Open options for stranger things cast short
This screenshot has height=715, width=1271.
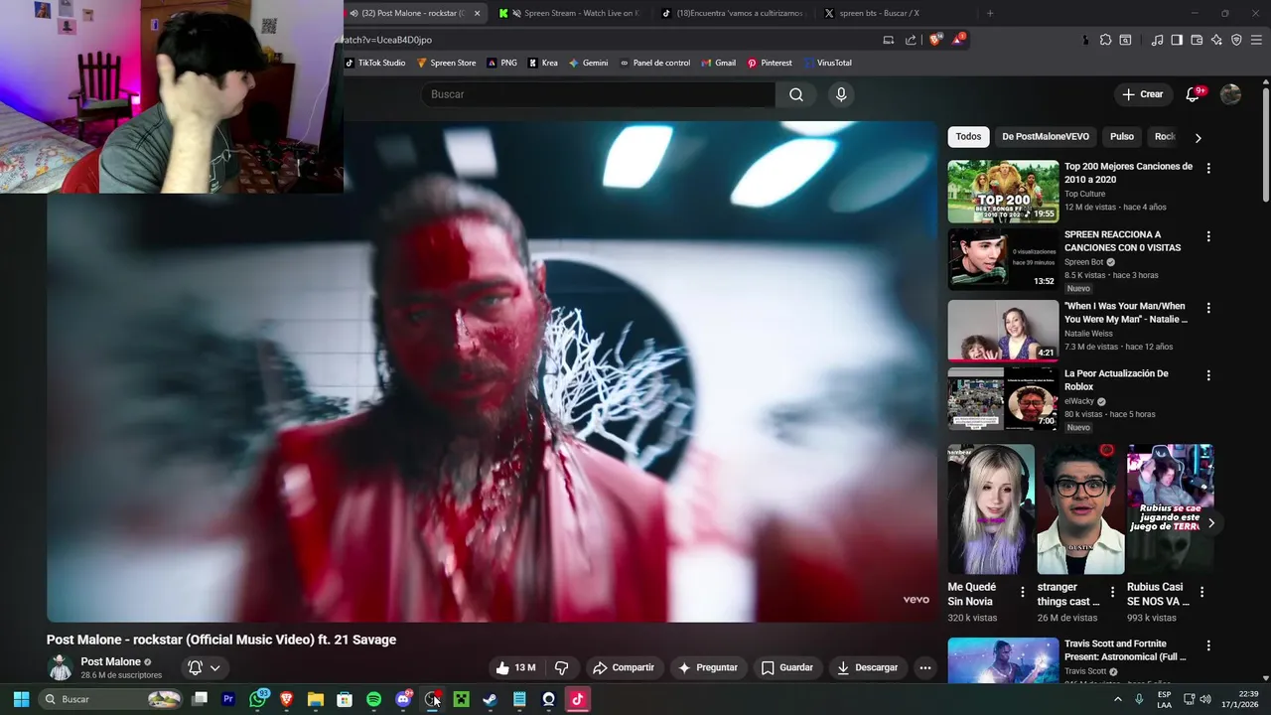click(1112, 592)
